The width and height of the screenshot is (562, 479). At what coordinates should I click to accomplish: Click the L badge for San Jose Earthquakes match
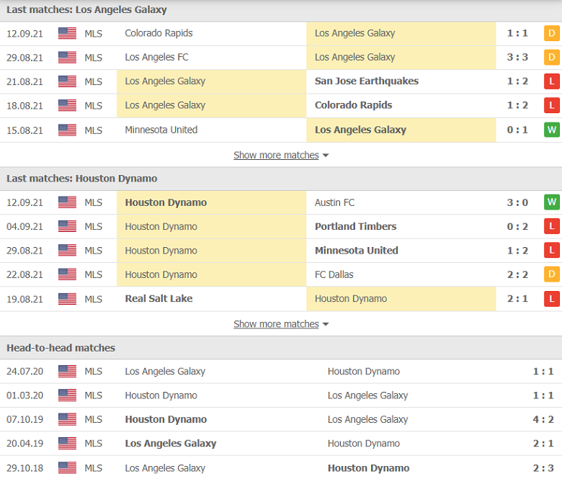[552, 81]
